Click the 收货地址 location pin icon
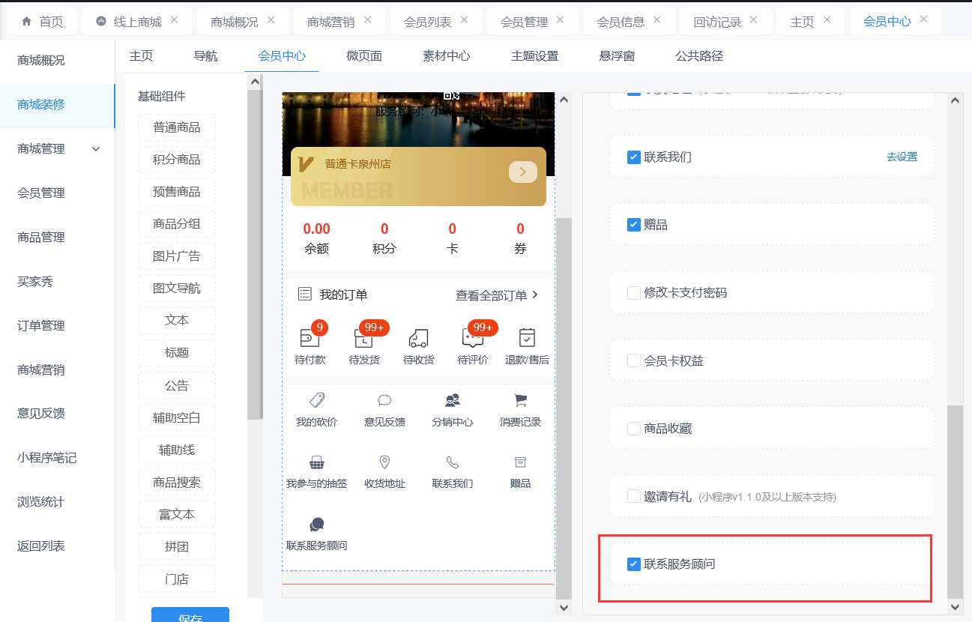Image resolution: width=972 pixels, height=622 pixels. pyautogui.click(x=384, y=462)
